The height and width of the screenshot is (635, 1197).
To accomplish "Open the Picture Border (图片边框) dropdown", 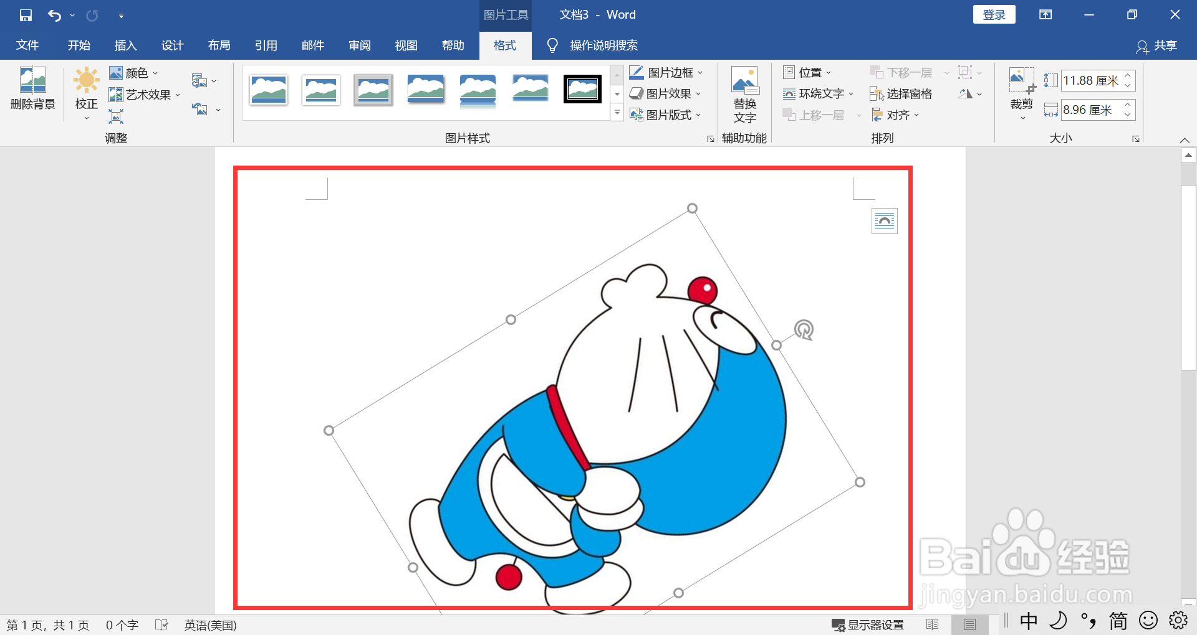I will tap(666, 72).
